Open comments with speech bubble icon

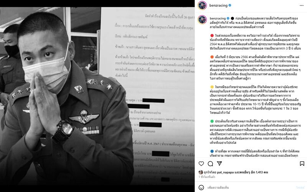point(210,164)
